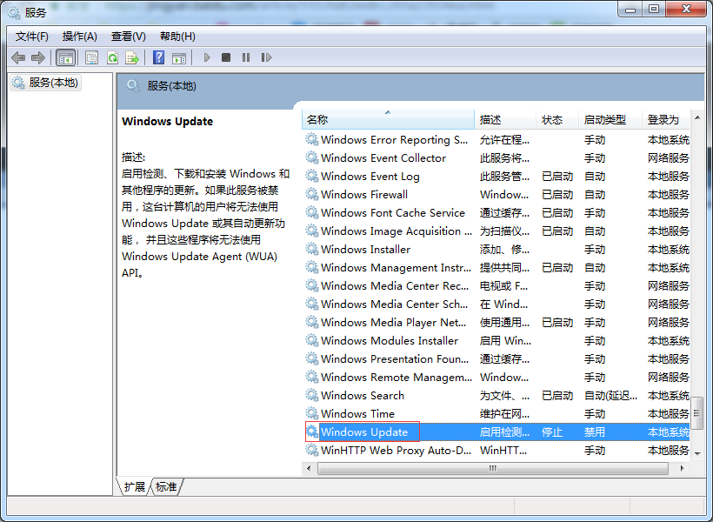Click the horizontal scrollbar right arrow
This screenshot has height=522, width=713.
click(x=682, y=468)
